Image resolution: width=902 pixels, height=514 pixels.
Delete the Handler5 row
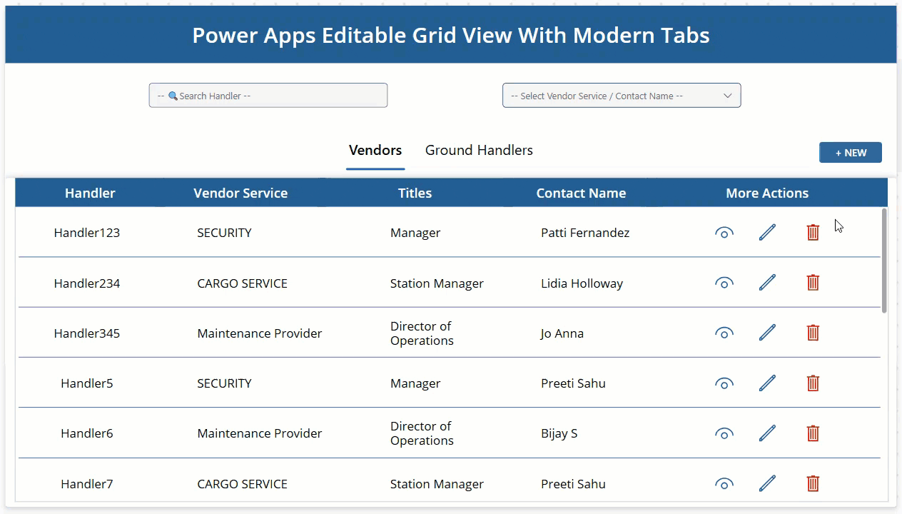point(813,383)
